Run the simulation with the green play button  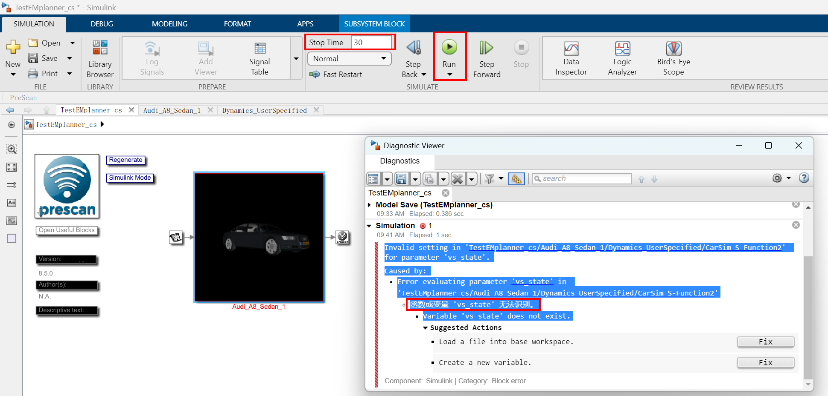pyautogui.click(x=449, y=47)
